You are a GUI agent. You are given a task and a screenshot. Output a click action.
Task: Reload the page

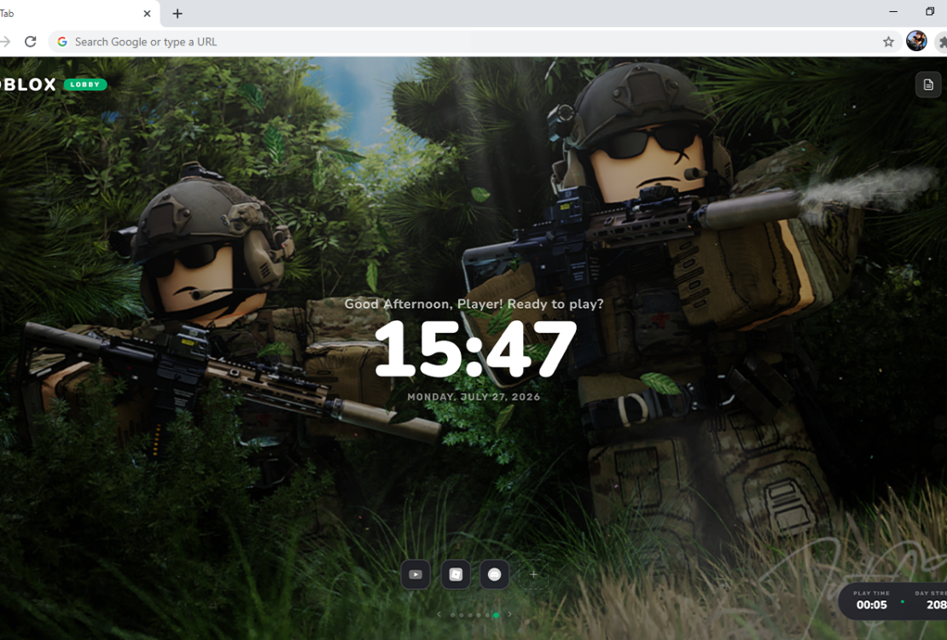tap(30, 42)
